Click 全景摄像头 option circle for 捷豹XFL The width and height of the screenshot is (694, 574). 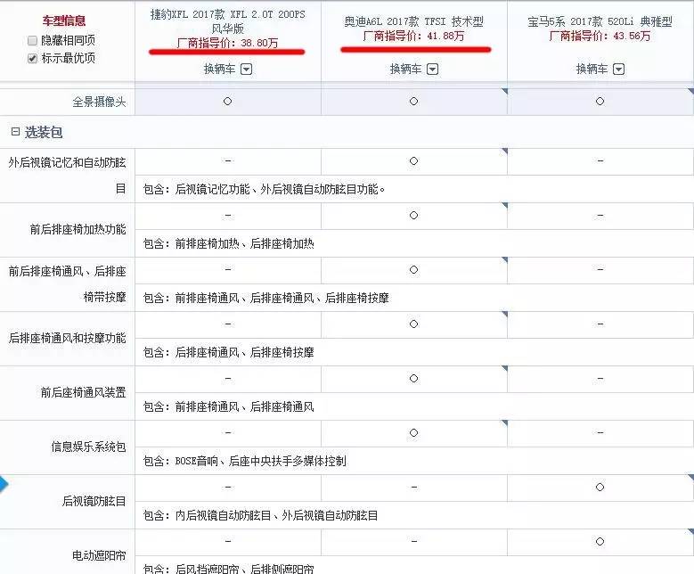click(227, 102)
